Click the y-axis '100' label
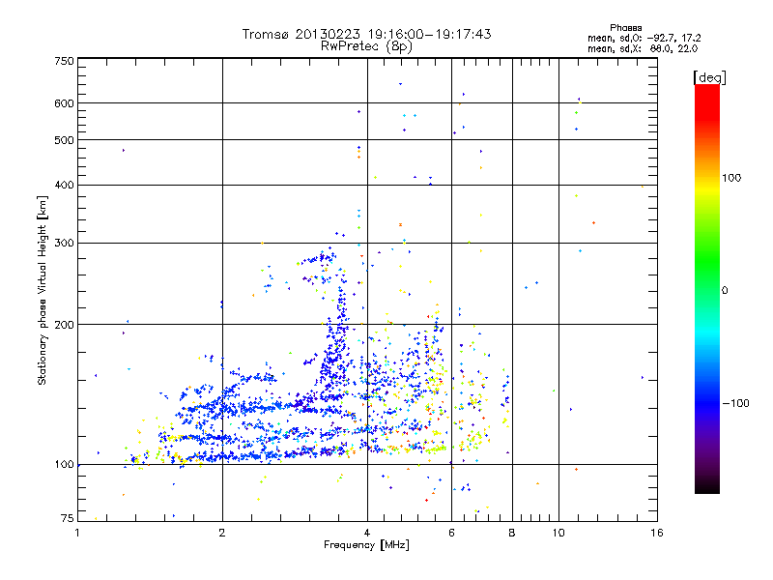This screenshot has height=580, width=773. [x=65, y=465]
